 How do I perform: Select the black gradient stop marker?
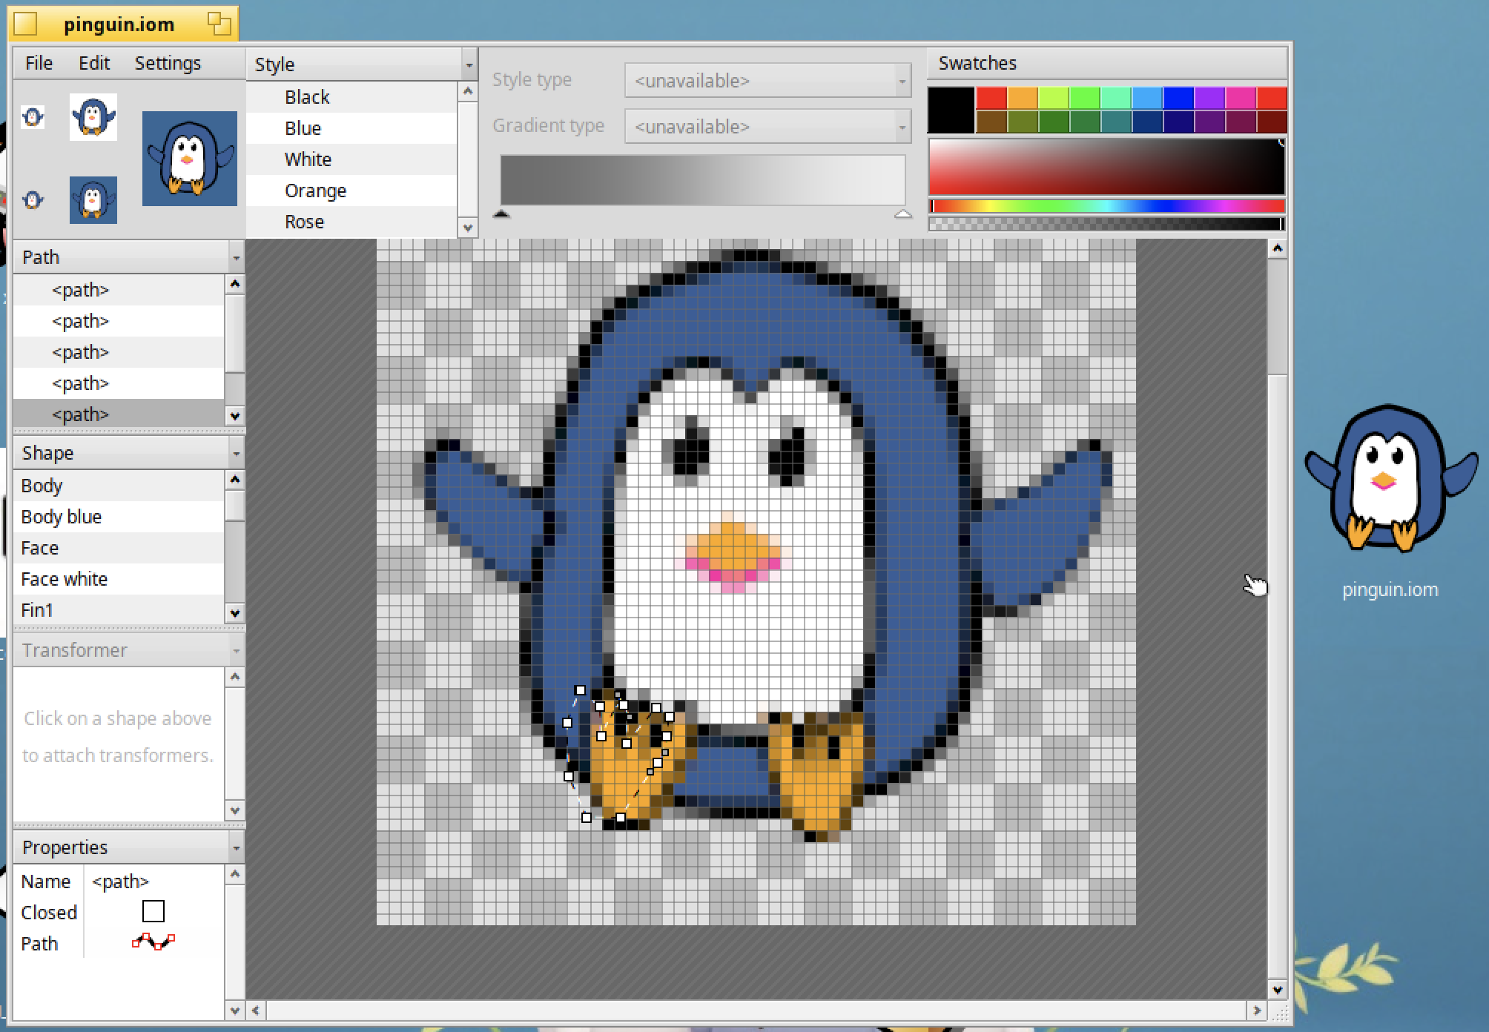502,214
